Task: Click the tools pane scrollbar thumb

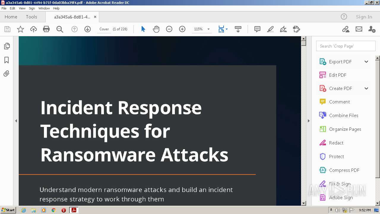Action: click(378, 119)
